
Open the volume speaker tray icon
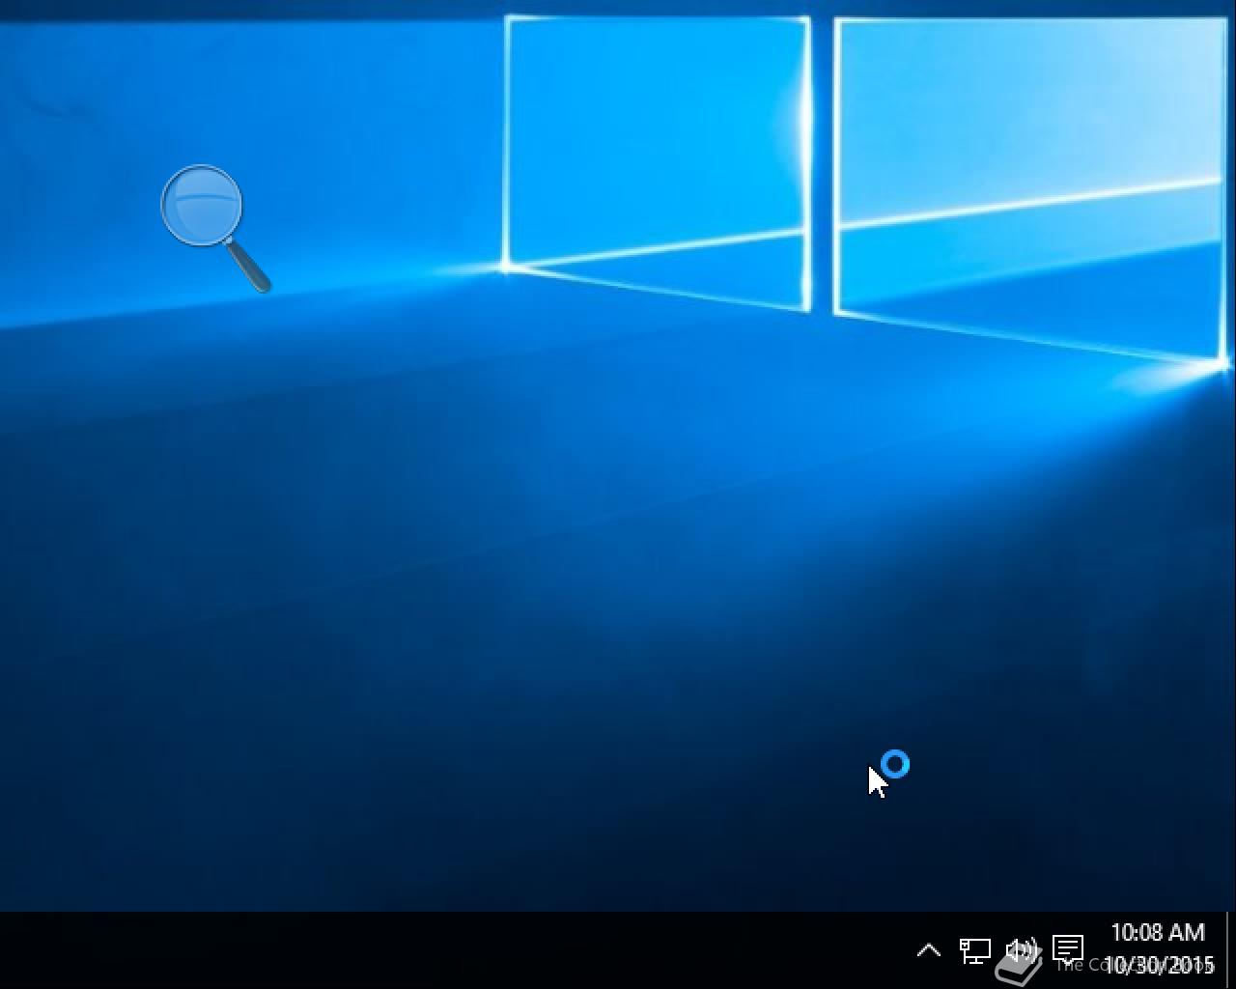(x=1021, y=950)
